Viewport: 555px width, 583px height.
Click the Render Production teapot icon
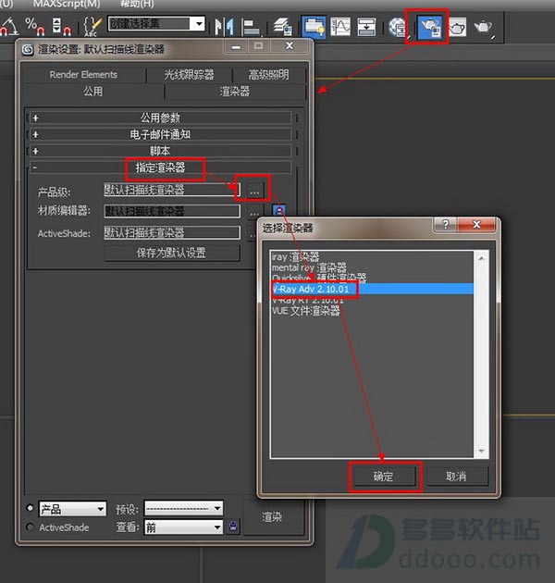point(484,27)
